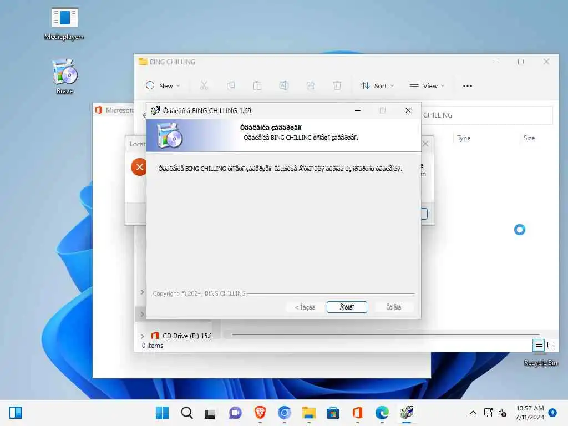
Task: Open the View dropdown in File Explorer
Action: 427,86
